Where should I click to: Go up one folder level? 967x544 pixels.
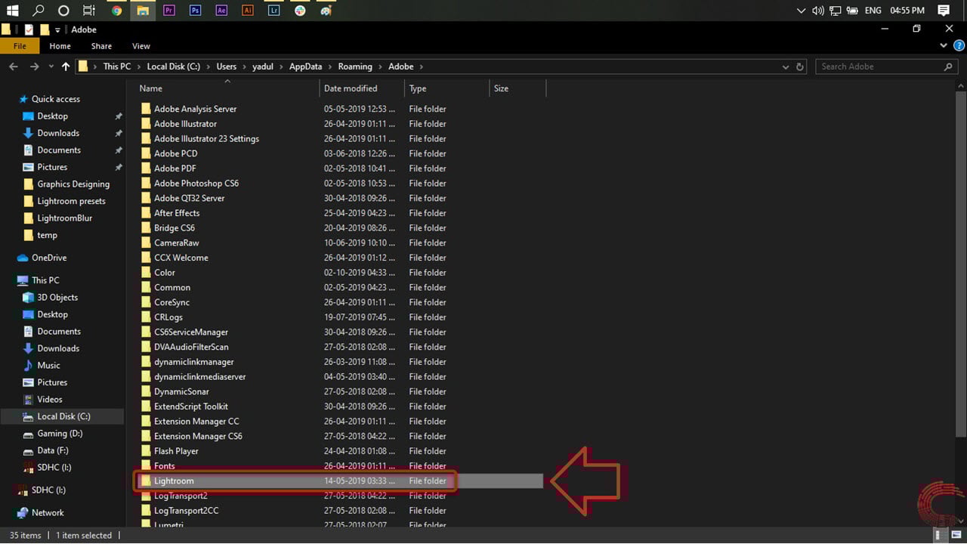(x=66, y=66)
